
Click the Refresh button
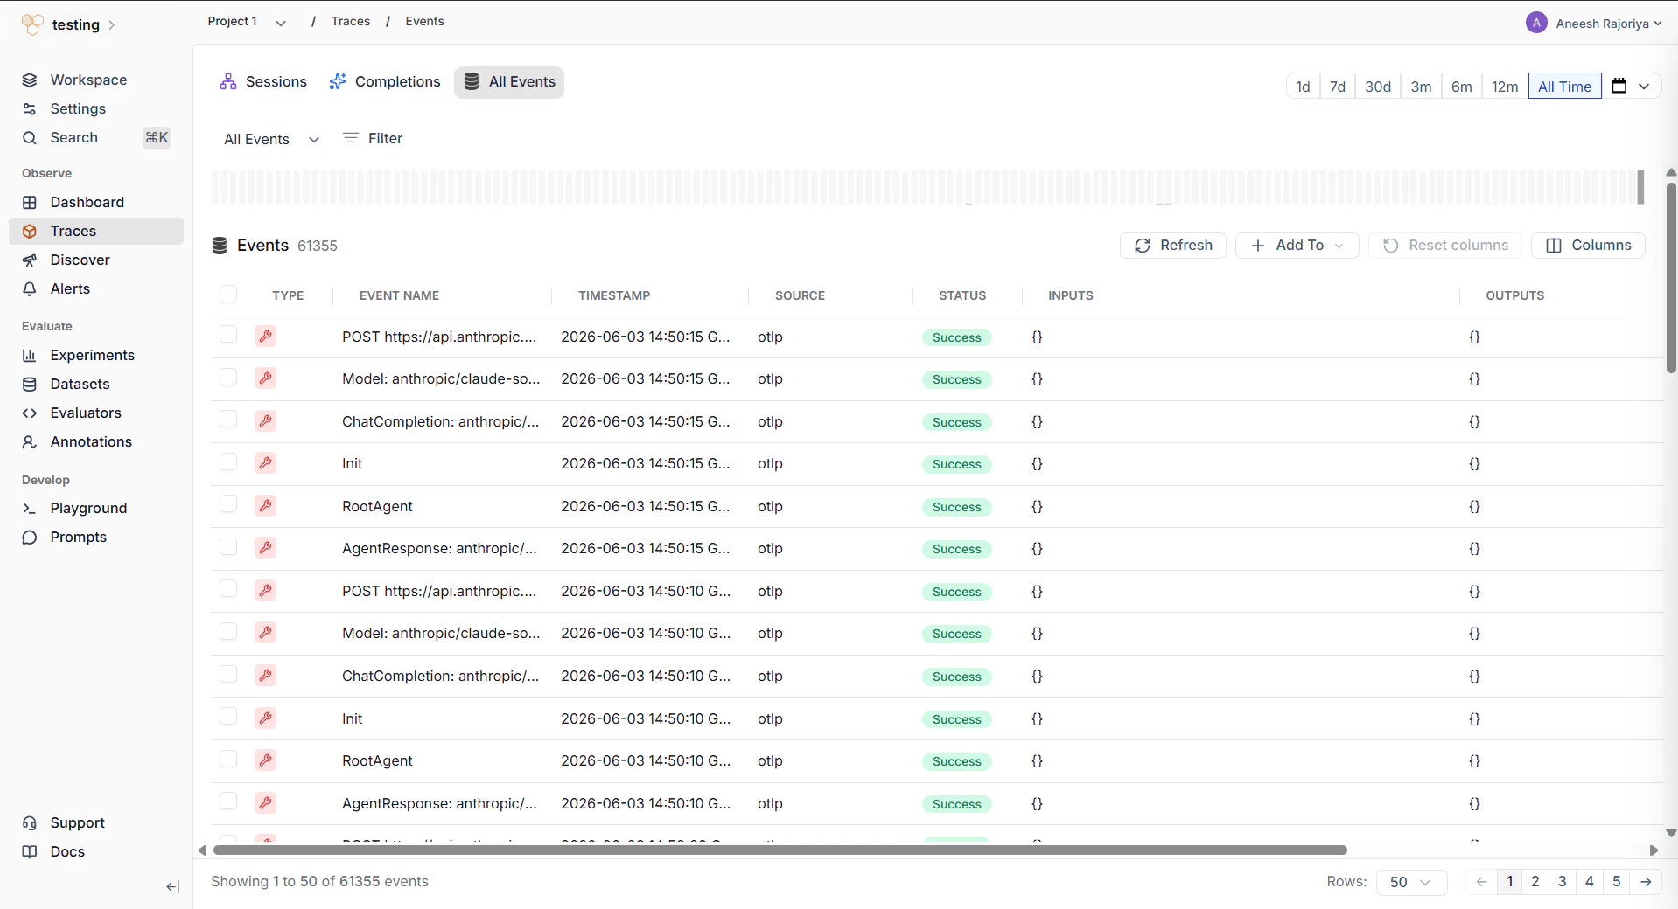pos(1173,246)
